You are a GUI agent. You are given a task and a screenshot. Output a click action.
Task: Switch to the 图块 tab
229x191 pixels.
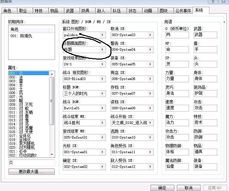165,11
